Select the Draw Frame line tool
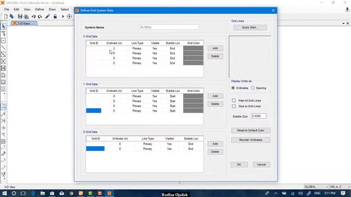Image resolution: width=351 pixels, height=197 pixels. point(3,48)
